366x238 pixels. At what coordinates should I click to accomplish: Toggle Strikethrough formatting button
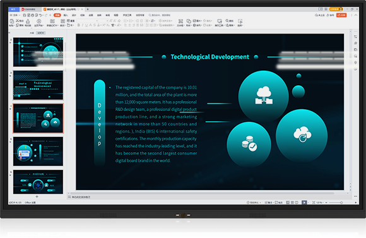(x=94, y=25)
